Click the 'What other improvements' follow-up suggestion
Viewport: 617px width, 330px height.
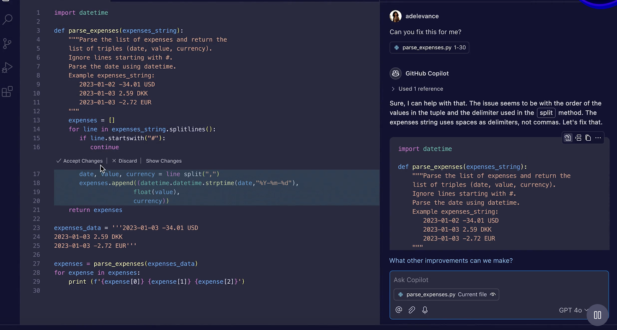point(451,261)
